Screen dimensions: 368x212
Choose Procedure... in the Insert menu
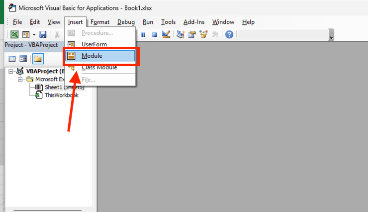pos(100,33)
